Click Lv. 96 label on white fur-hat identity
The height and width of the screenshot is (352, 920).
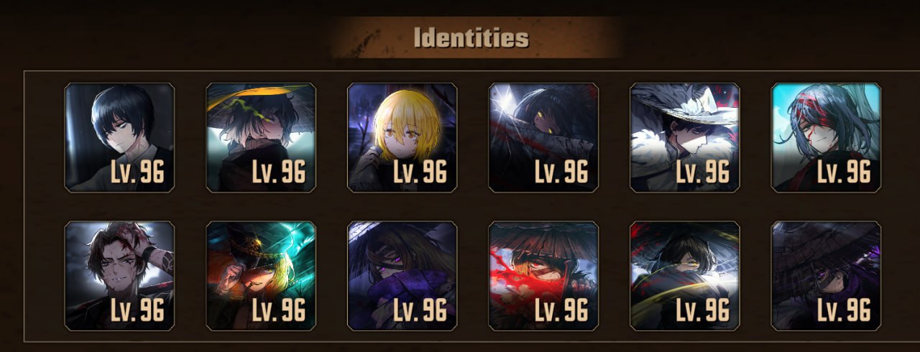703,172
